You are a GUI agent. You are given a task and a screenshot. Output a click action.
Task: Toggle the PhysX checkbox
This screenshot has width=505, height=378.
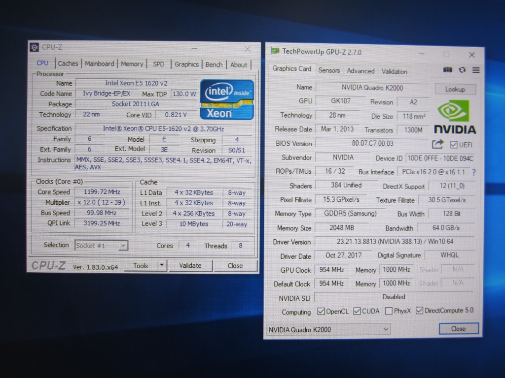coord(389,311)
